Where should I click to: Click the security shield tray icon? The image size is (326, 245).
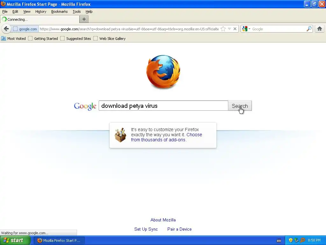(x=291, y=240)
